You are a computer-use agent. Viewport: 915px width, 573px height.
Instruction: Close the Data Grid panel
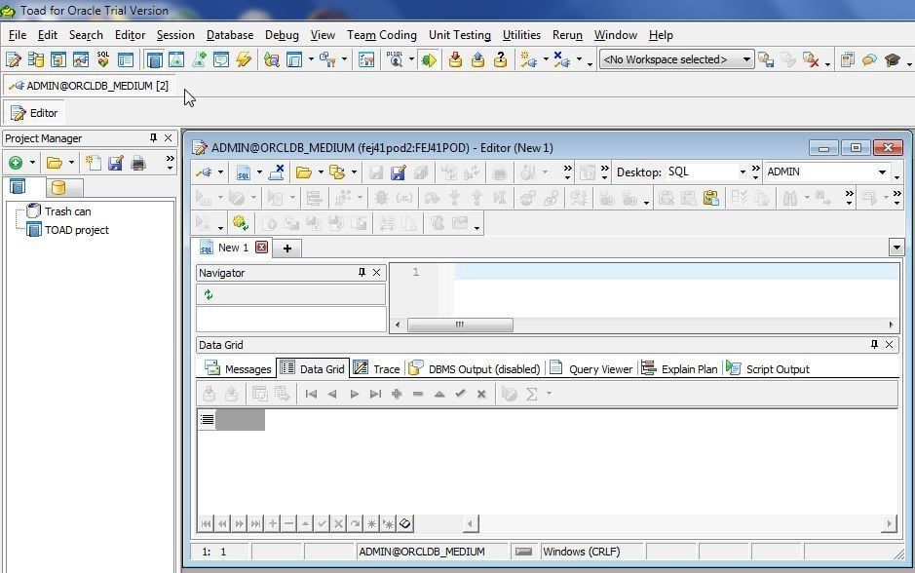[x=890, y=344]
